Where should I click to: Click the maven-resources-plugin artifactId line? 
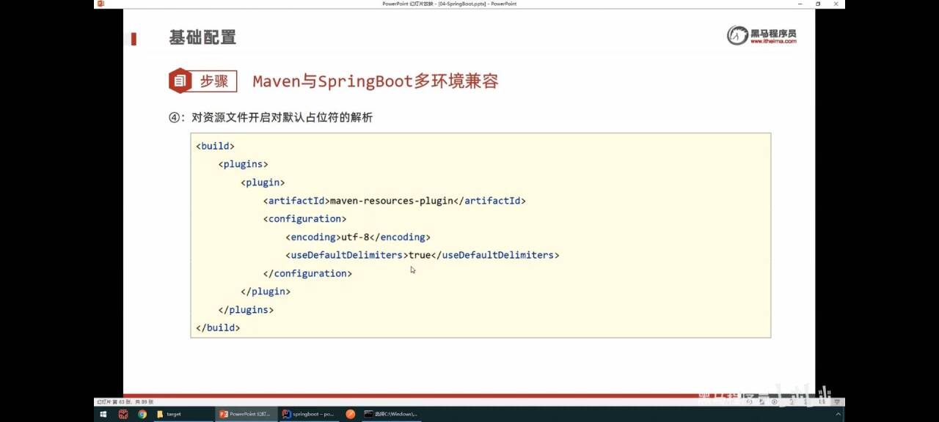(394, 201)
